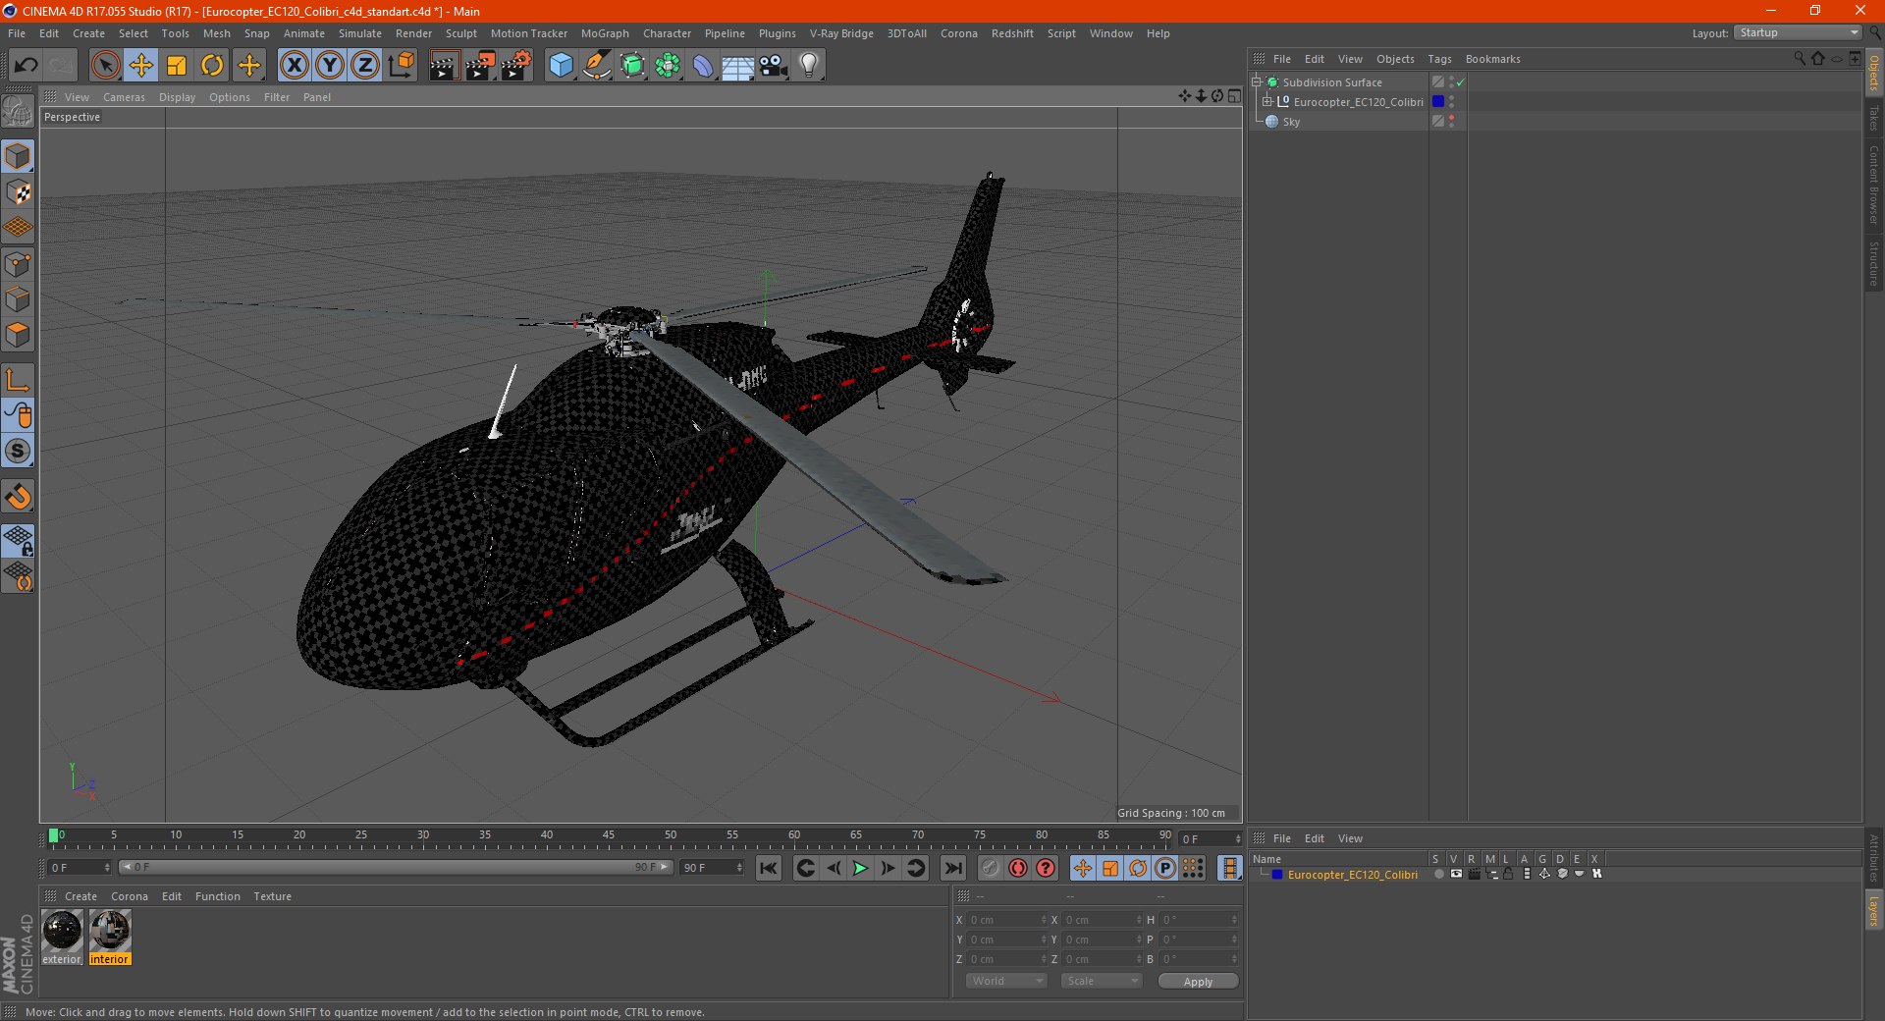The image size is (1885, 1021).
Task: Open the Layout Startup dropdown
Action: tap(1797, 32)
